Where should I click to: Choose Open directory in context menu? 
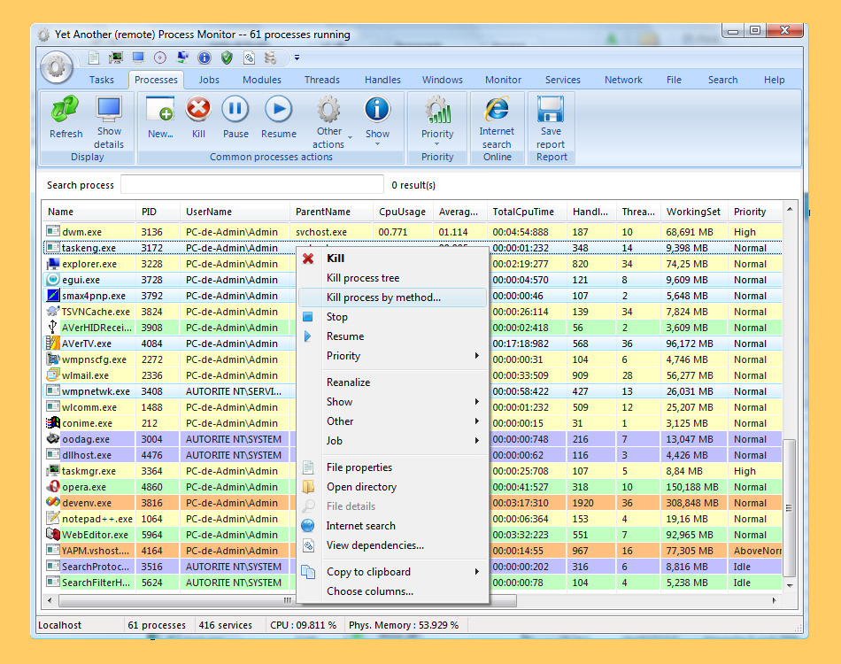[x=392, y=487]
